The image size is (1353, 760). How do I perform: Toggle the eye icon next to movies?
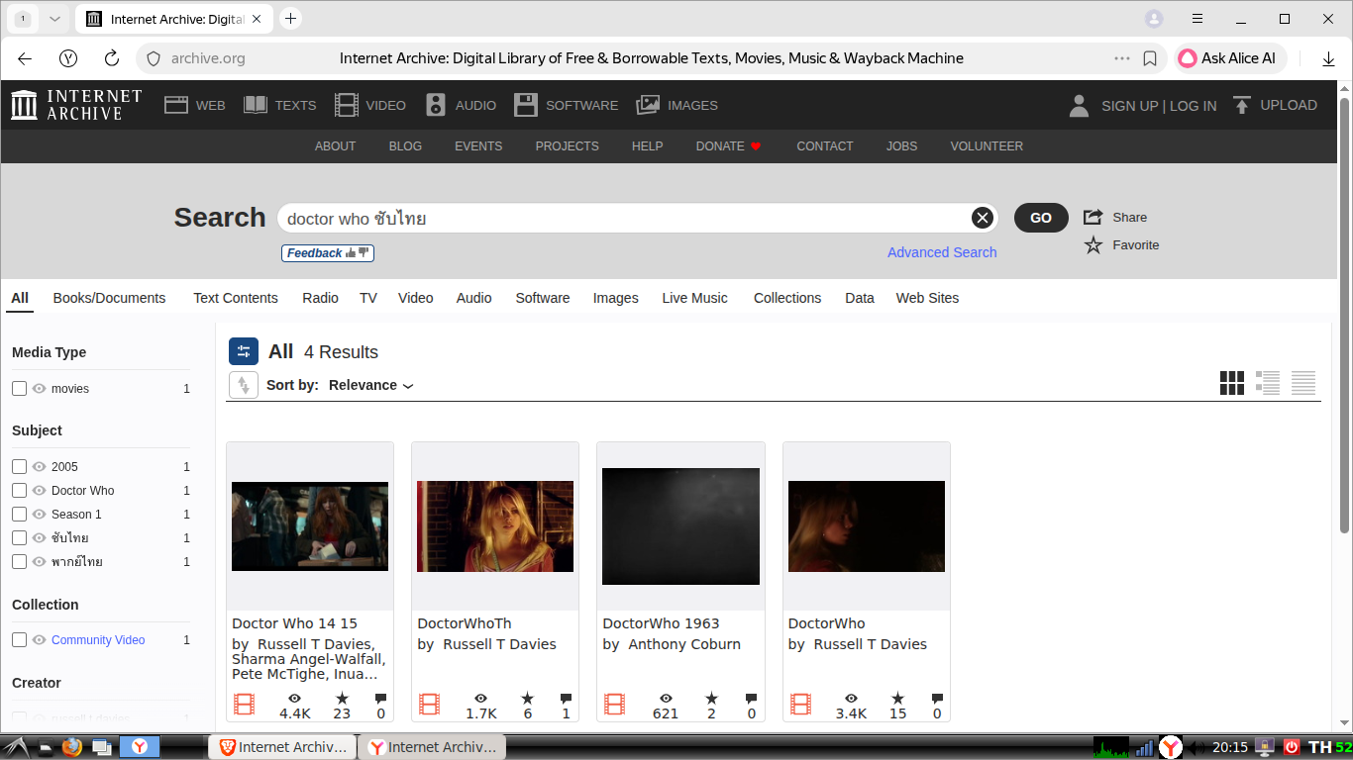tap(40, 389)
